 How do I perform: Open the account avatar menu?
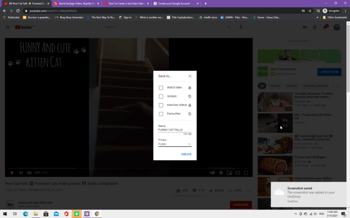pos(336,27)
